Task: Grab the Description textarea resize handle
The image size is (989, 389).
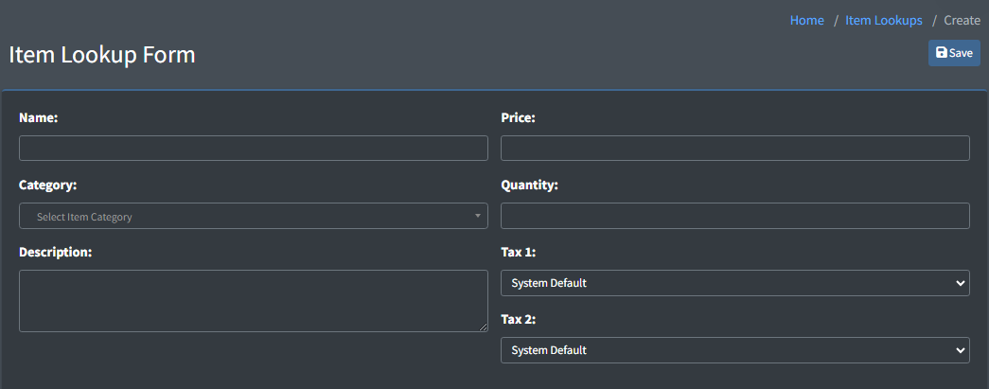Action: (484, 327)
